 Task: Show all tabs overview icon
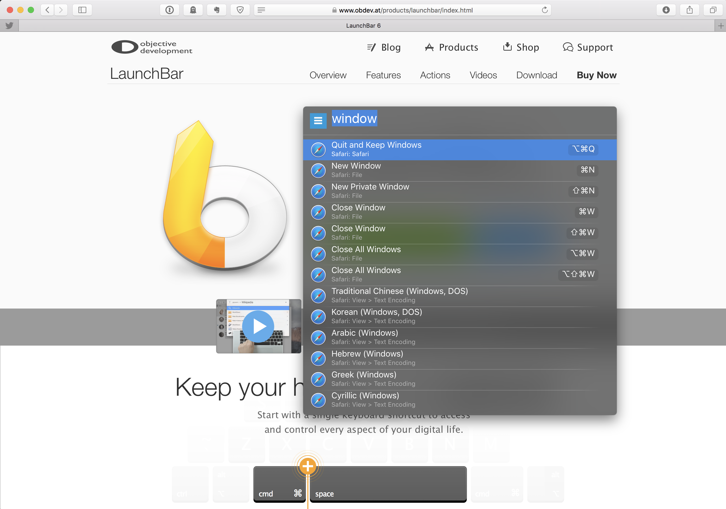click(x=713, y=10)
